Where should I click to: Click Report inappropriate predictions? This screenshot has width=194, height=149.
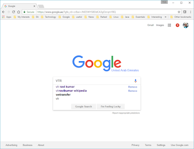[126, 113]
